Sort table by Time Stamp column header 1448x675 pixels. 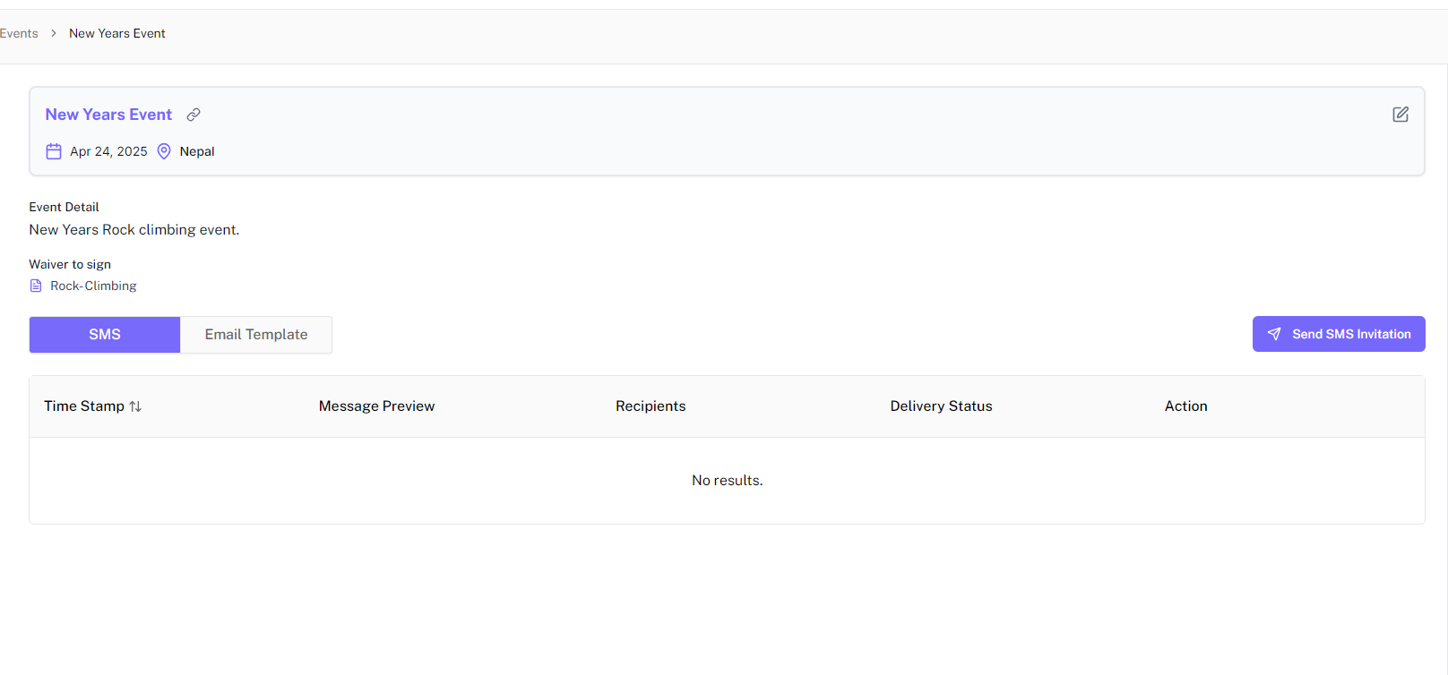[x=84, y=406]
